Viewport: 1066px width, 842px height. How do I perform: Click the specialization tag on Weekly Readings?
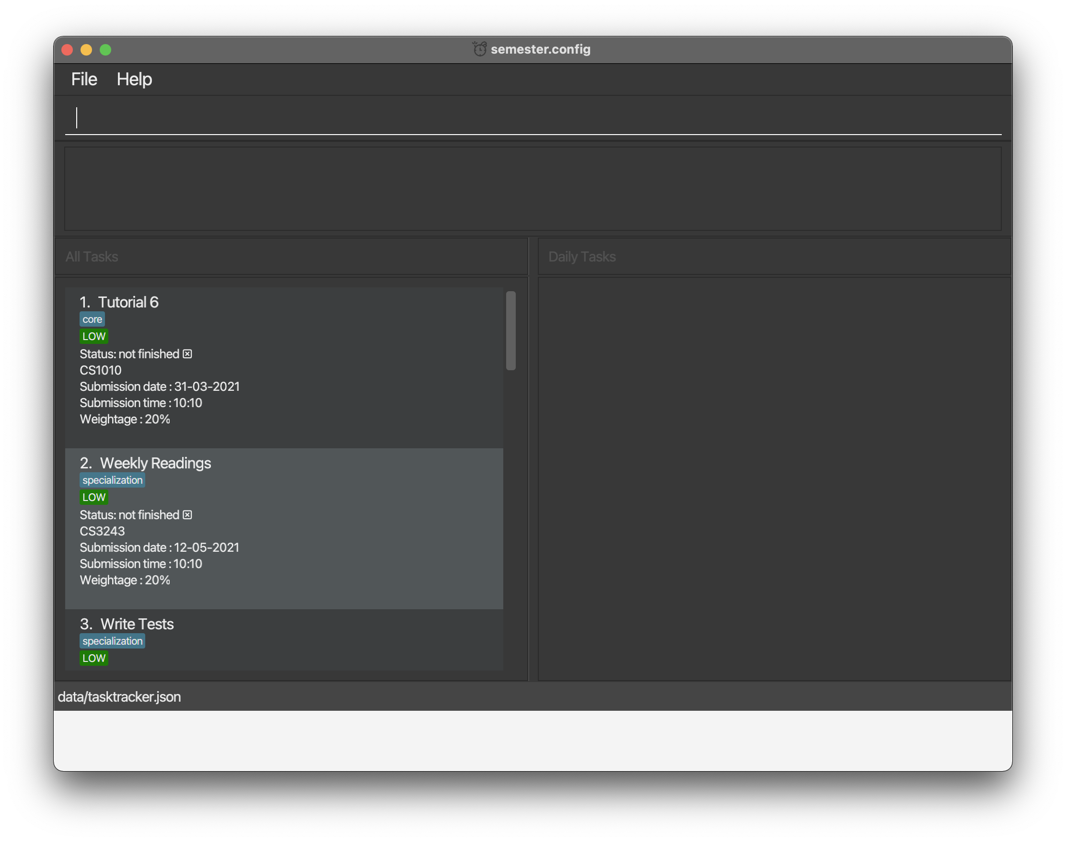tap(113, 480)
